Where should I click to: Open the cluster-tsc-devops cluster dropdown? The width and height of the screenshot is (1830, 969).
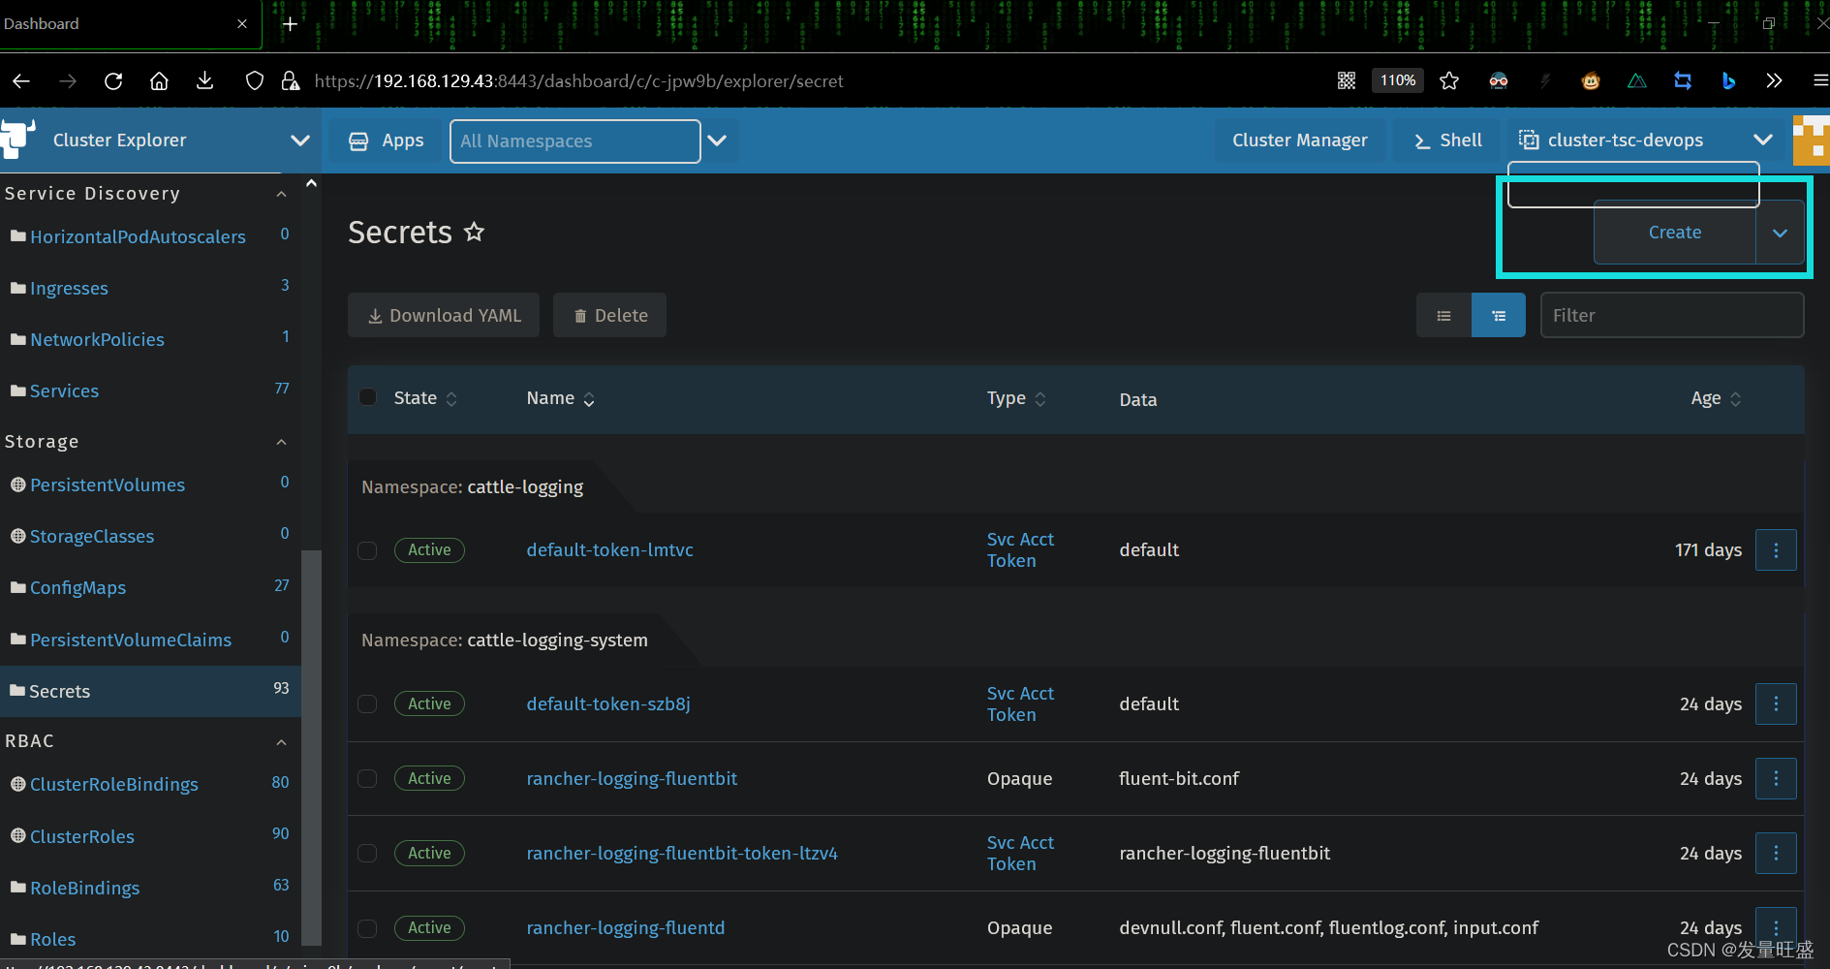pos(1763,140)
